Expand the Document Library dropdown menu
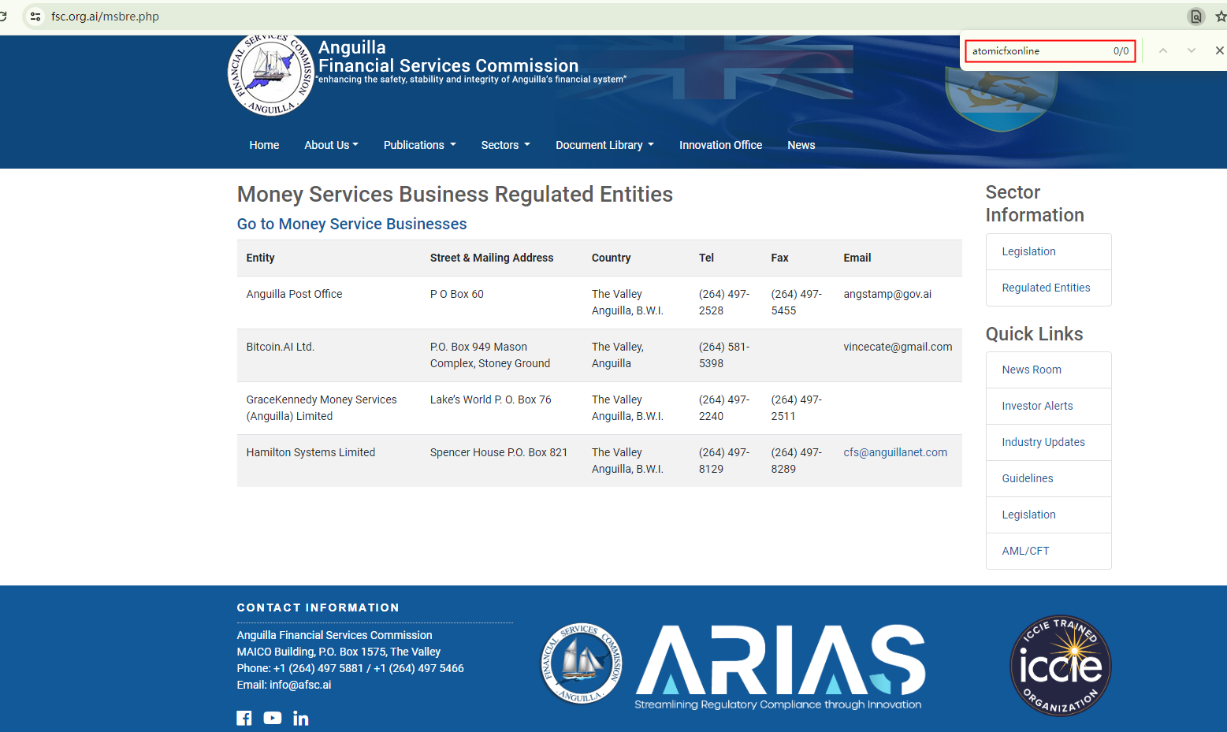The height and width of the screenshot is (732, 1227). pyautogui.click(x=605, y=145)
